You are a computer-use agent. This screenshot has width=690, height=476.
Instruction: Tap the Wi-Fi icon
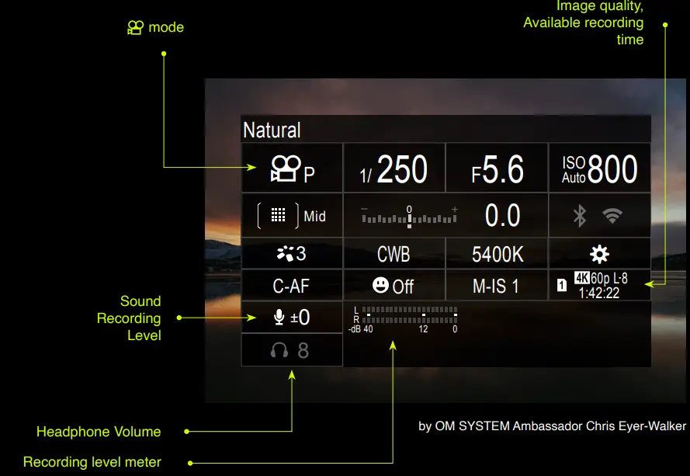pyautogui.click(x=612, y=216)
